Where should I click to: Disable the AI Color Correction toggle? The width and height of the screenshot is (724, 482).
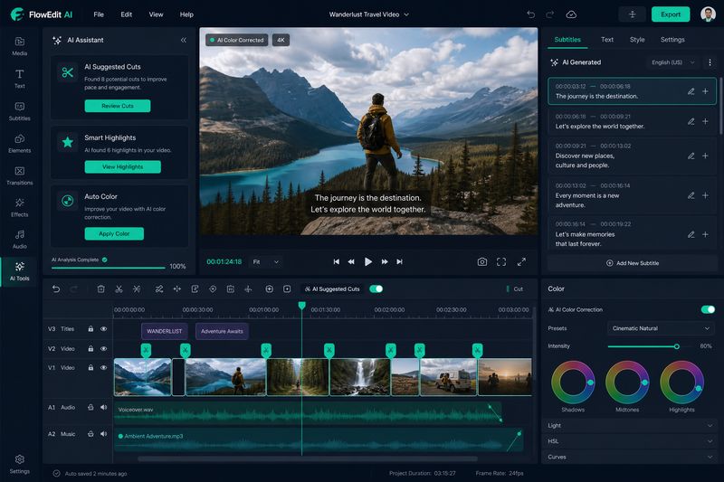click(x=708, y=309)
